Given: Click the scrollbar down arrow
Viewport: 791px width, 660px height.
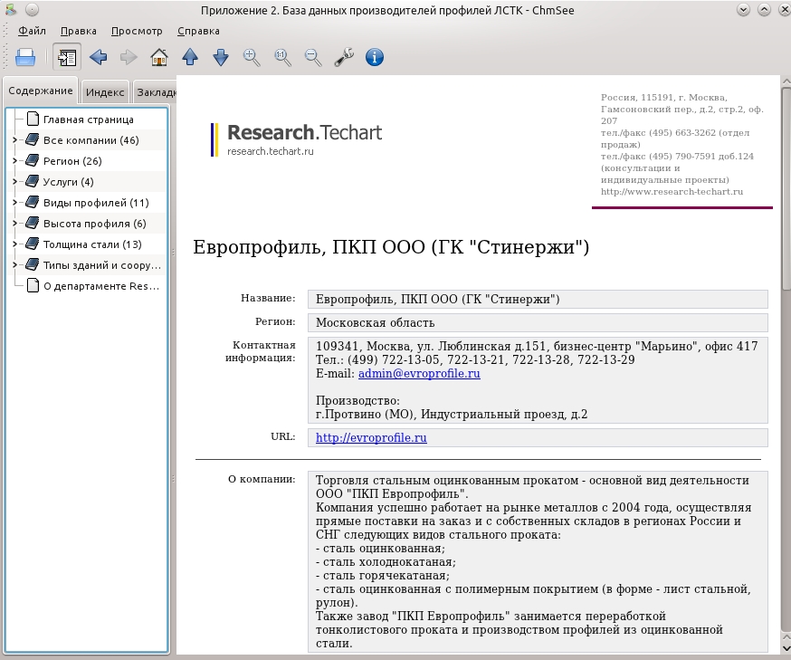Looking at the screenshot, I should pos(786,648).
